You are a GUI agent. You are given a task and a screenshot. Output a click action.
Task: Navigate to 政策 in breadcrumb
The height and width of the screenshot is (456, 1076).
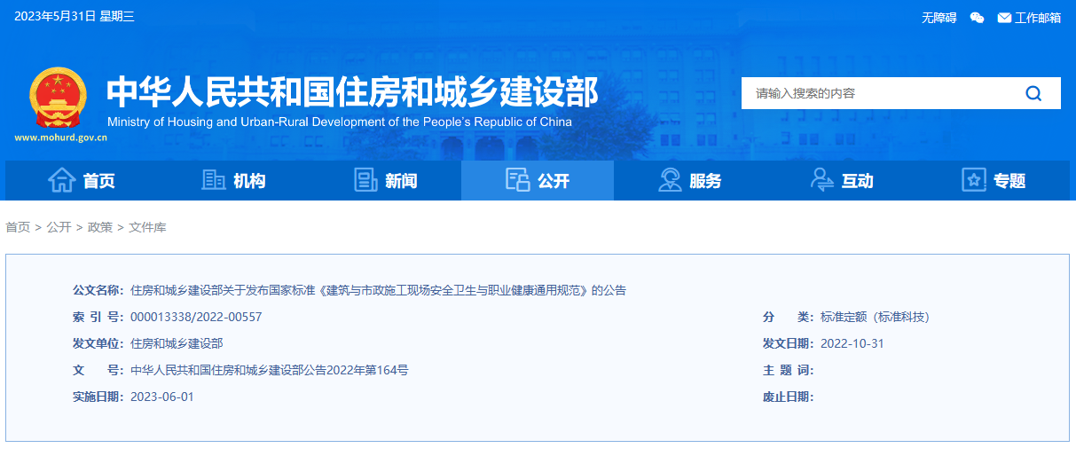pos(100,227)
